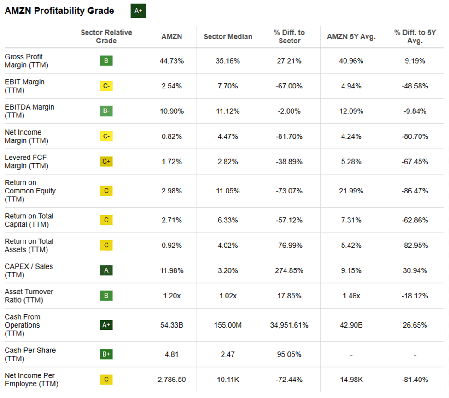Open the Asset Turnover Ratio (TTM) metric
The height and width of the screenshot is (398, 449).
point(29,296)
